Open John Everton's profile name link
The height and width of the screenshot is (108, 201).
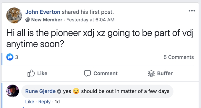43,12
